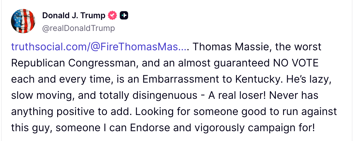
Task: Click the dark plus badge icon
Action: coord(124,15)
